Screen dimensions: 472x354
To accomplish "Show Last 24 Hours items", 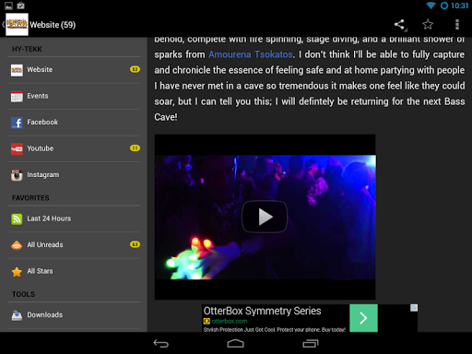I will point(74,218).
